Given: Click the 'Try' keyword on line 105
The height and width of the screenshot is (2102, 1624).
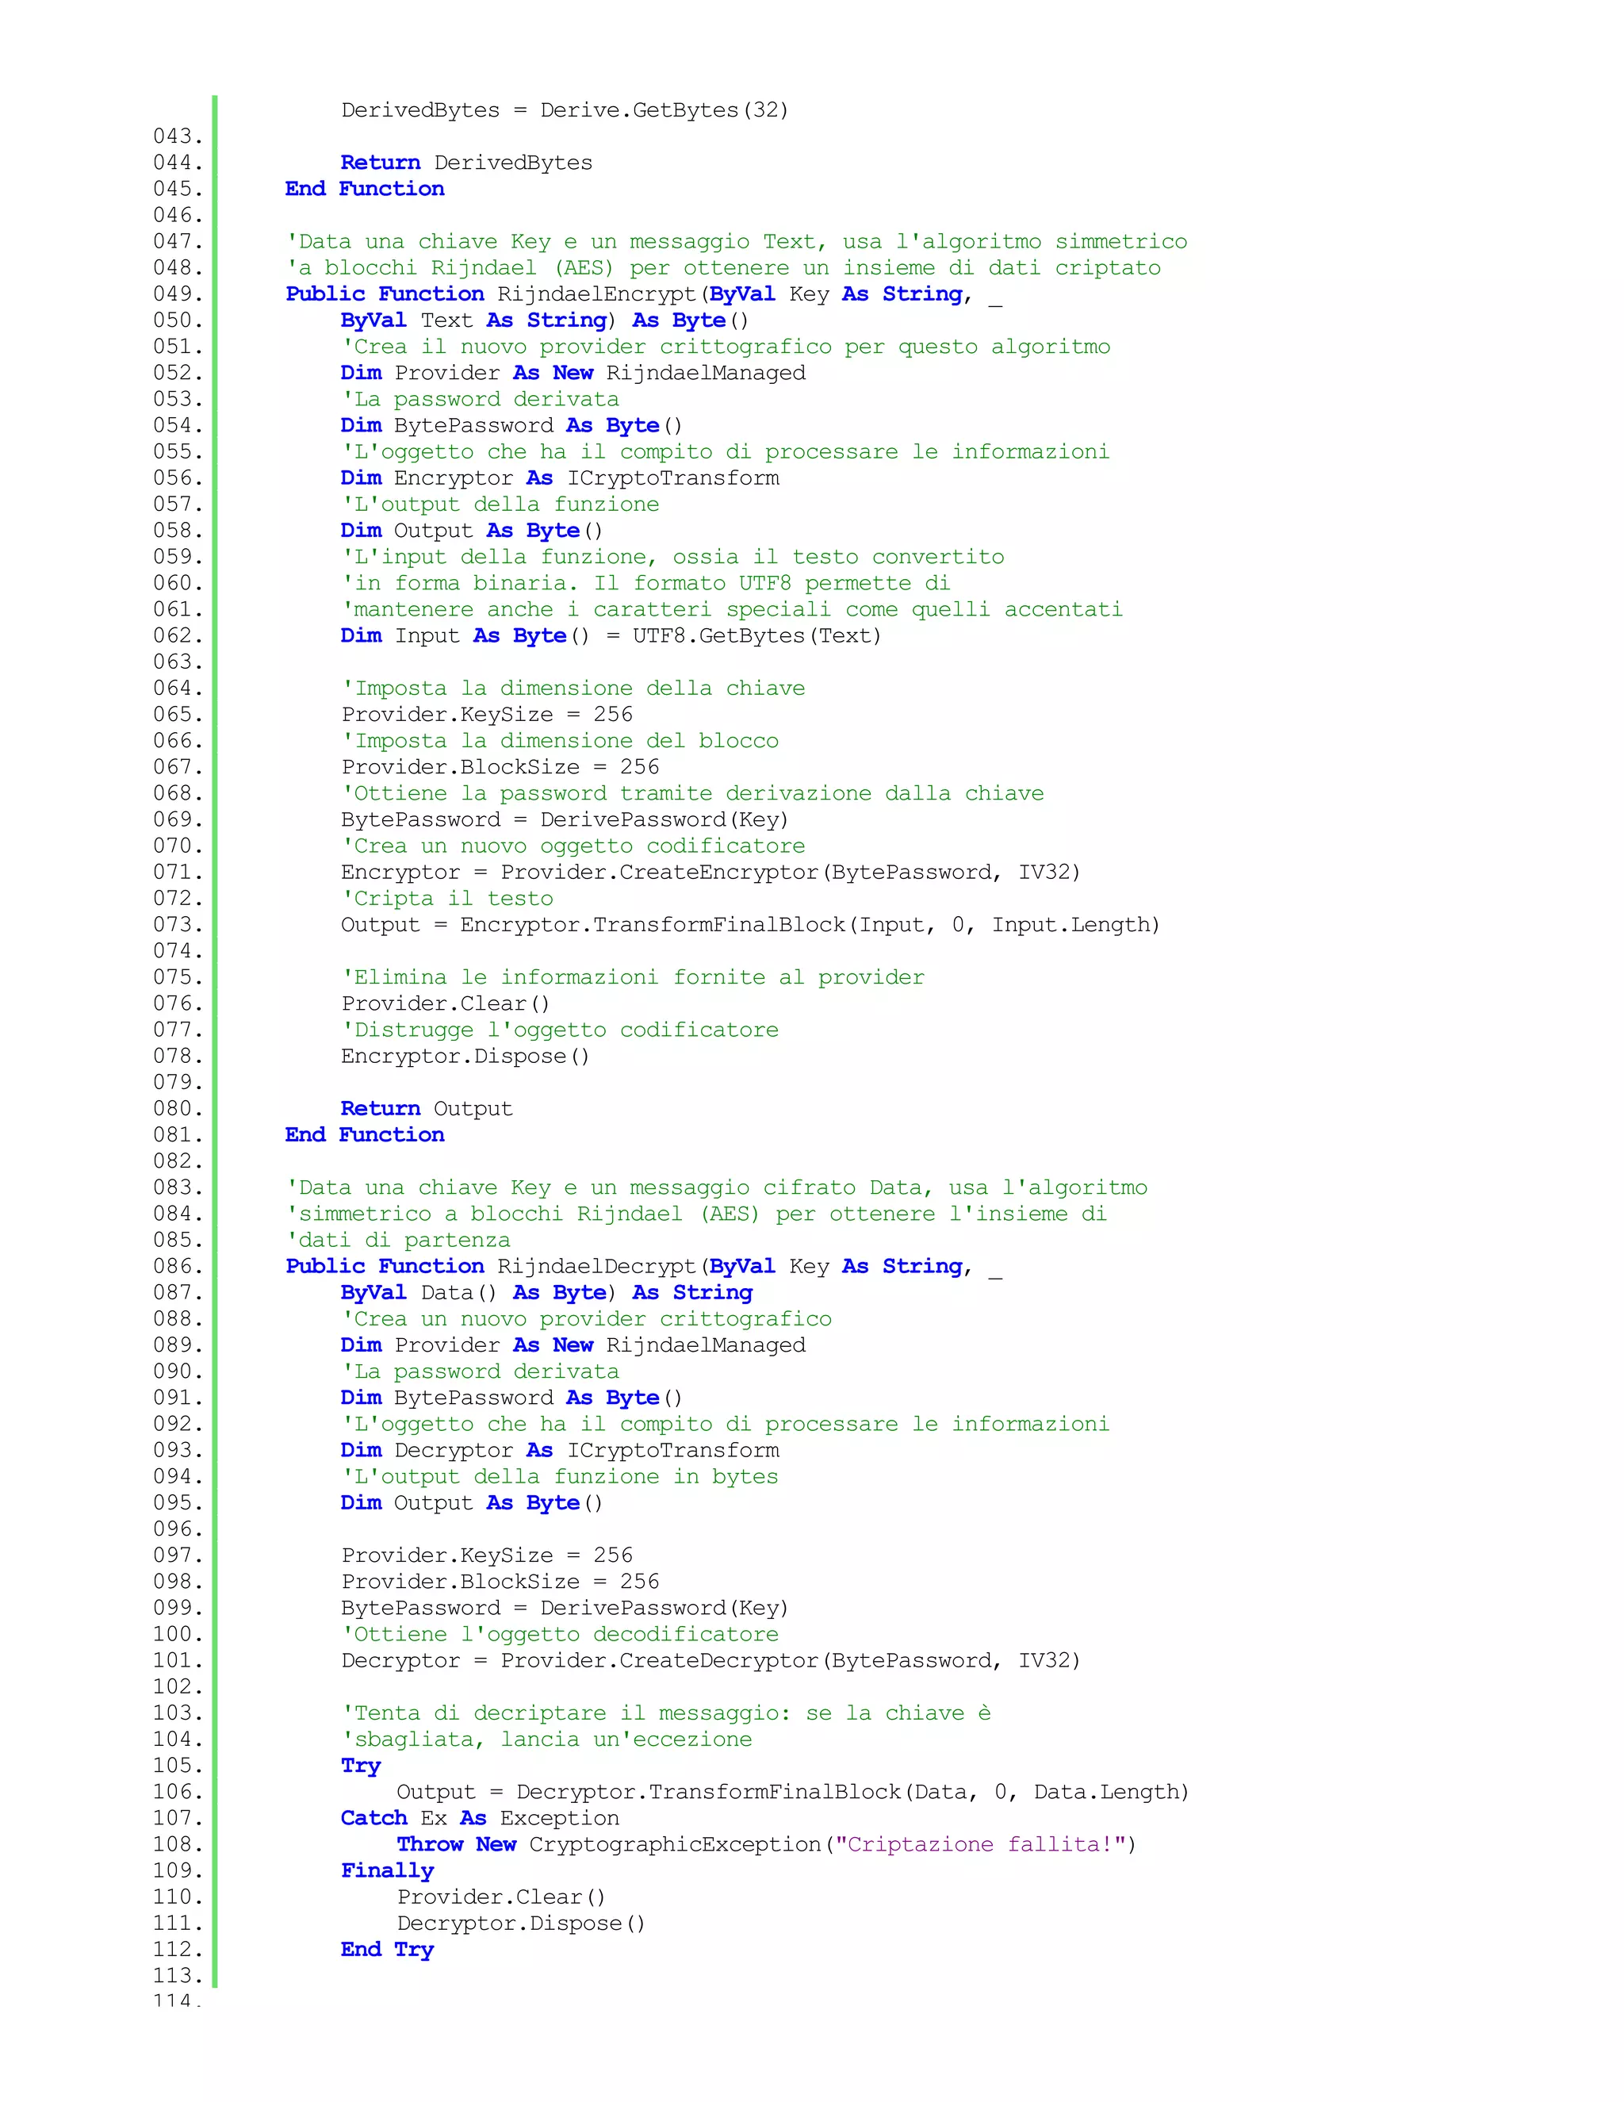Looking at the screenshot, I should pos(361,1766).
